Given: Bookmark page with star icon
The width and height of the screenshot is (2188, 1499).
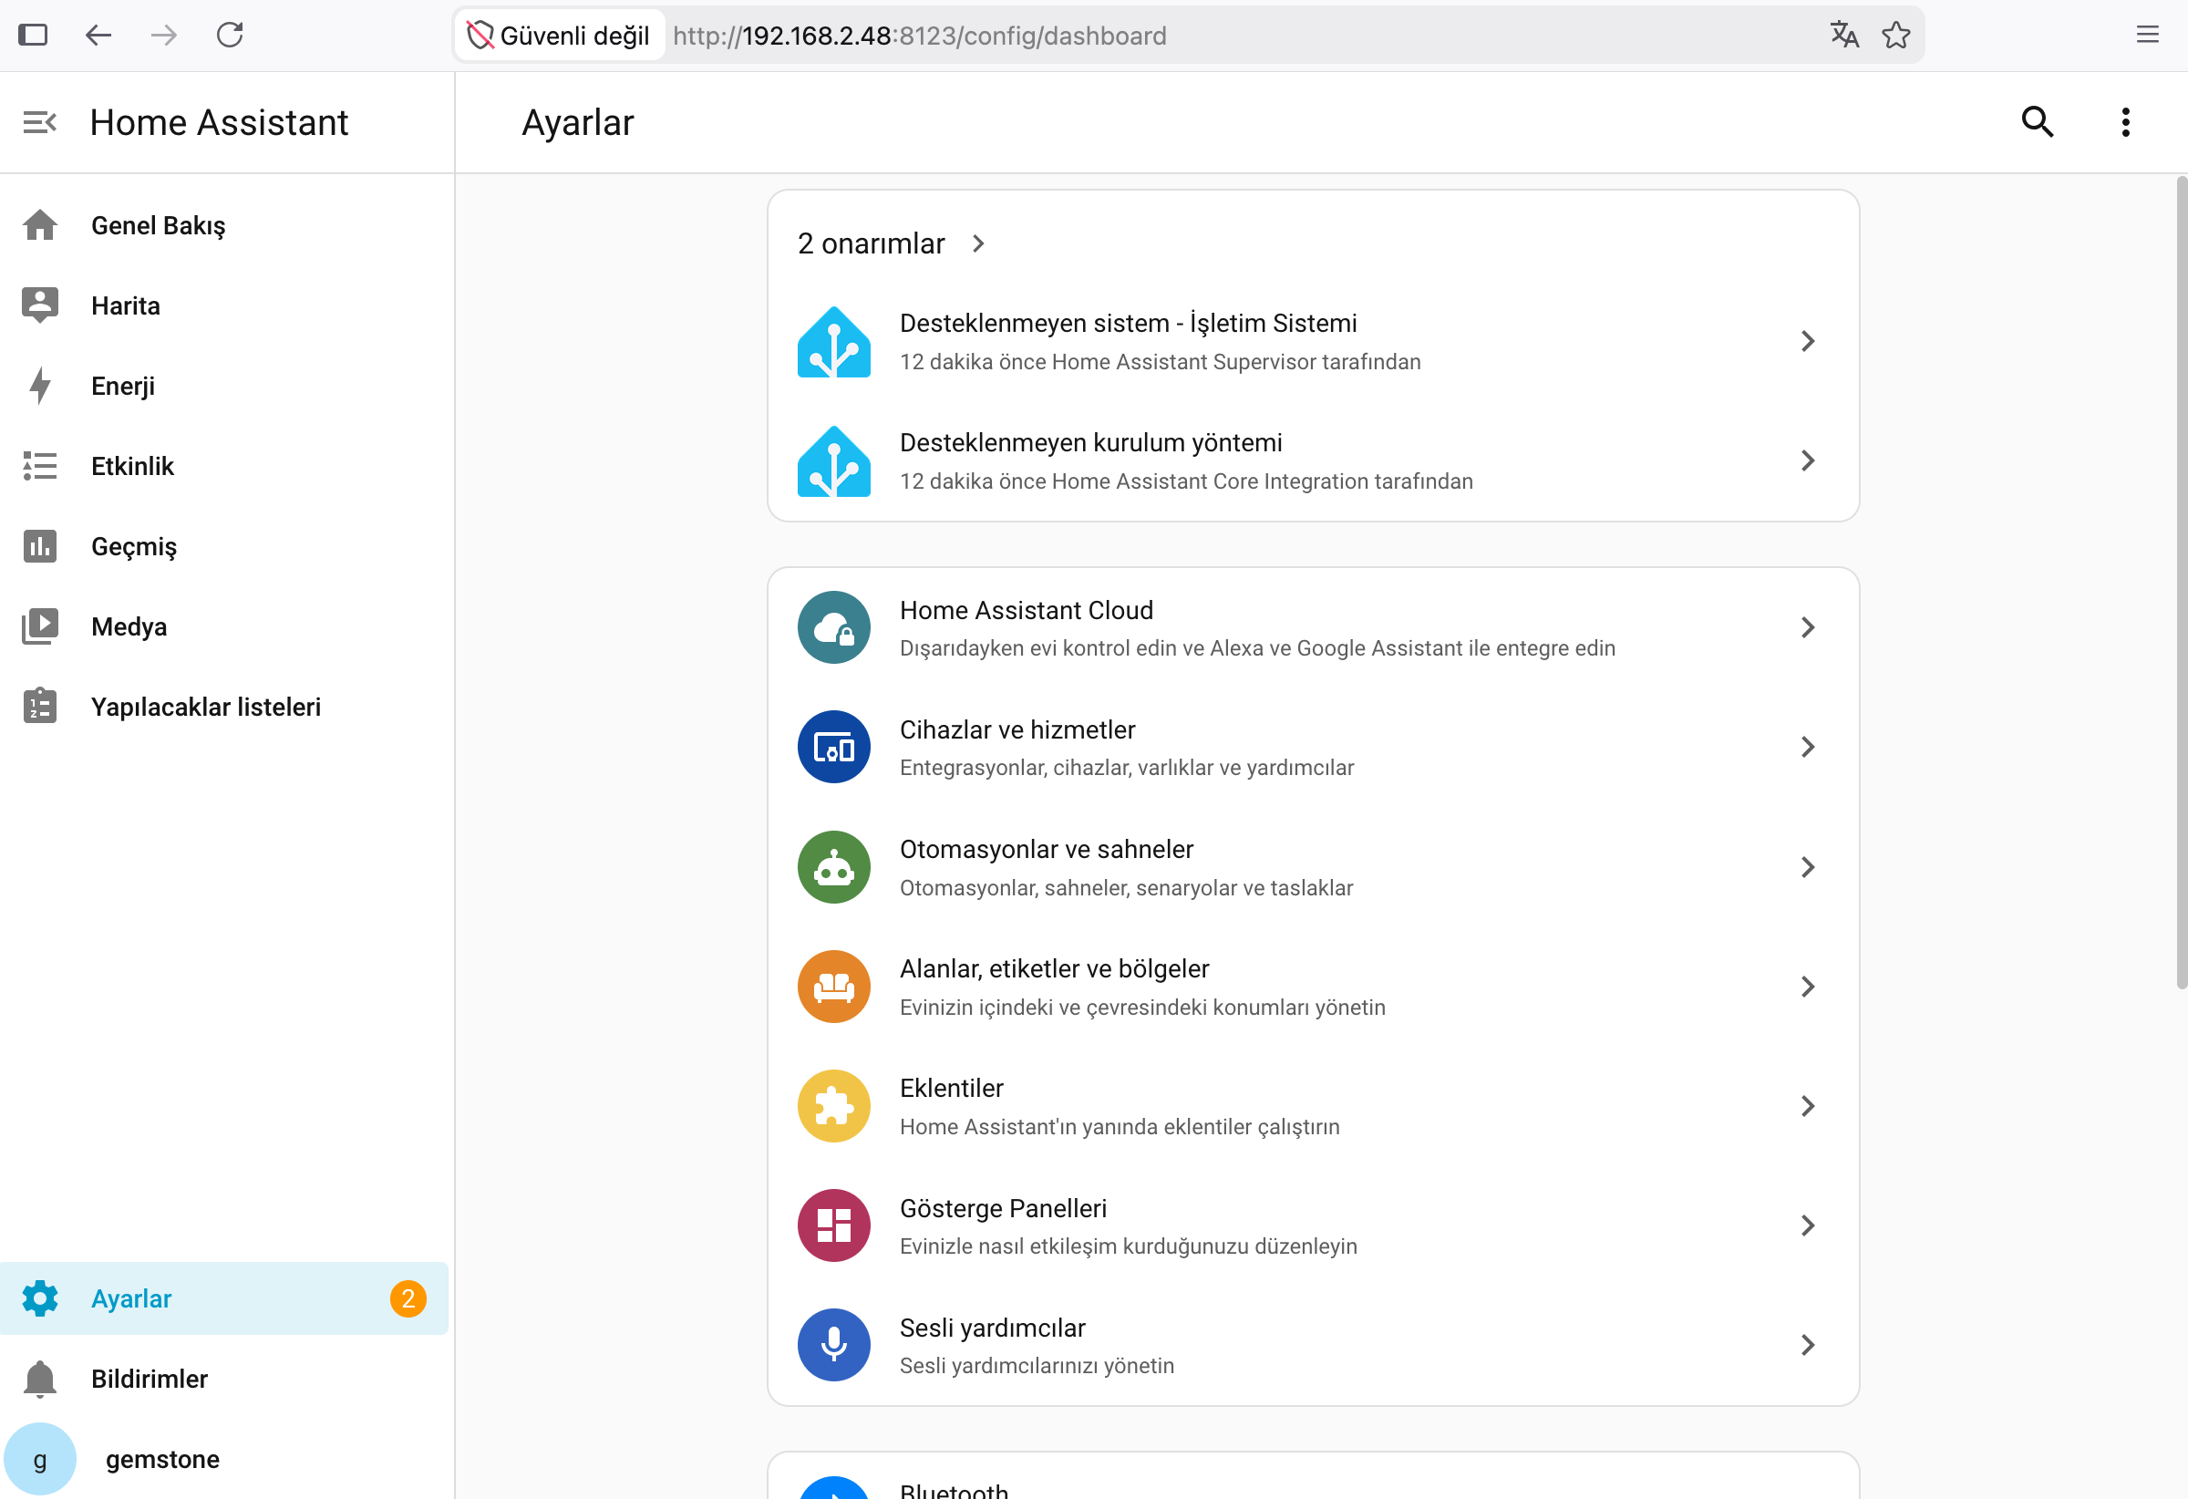Looking at the screenshot, I should (1896, 35).
